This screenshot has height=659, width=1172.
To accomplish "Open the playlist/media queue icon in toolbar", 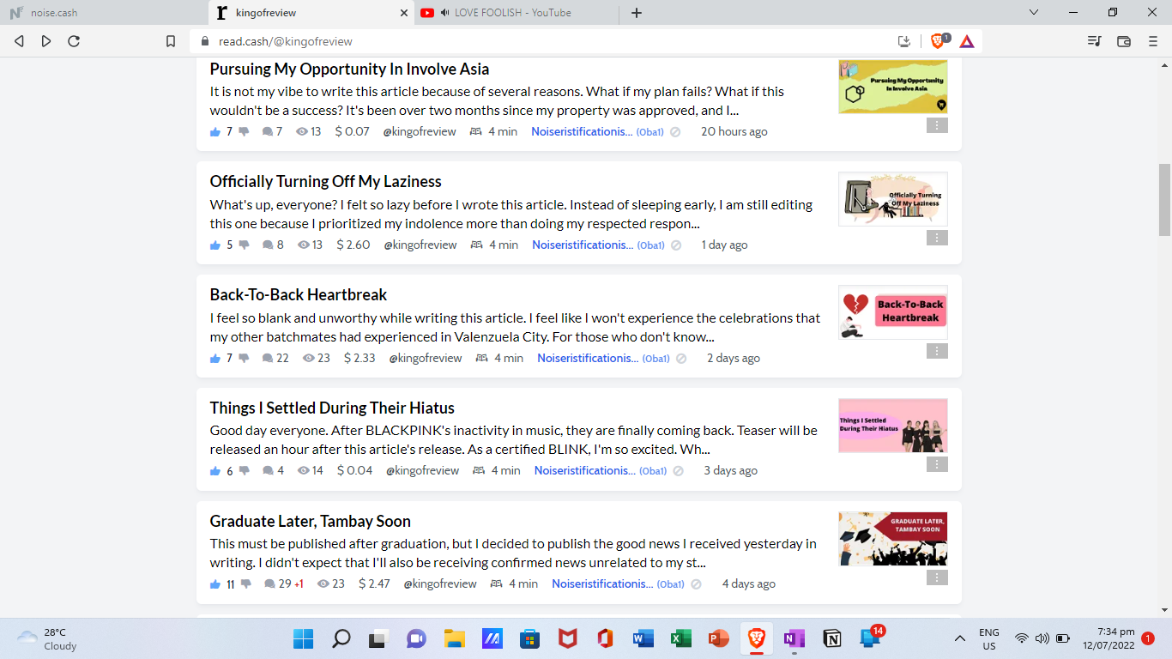I will pos(1094,41).
